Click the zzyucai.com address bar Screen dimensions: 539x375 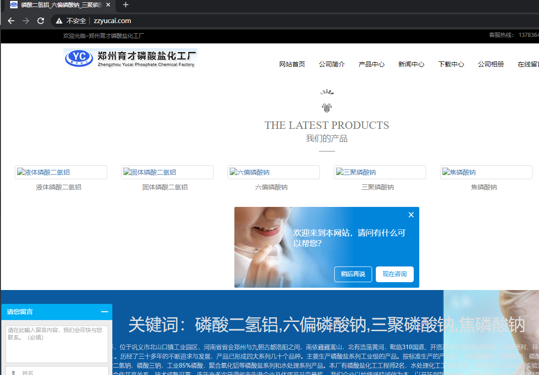coord(112,21)
